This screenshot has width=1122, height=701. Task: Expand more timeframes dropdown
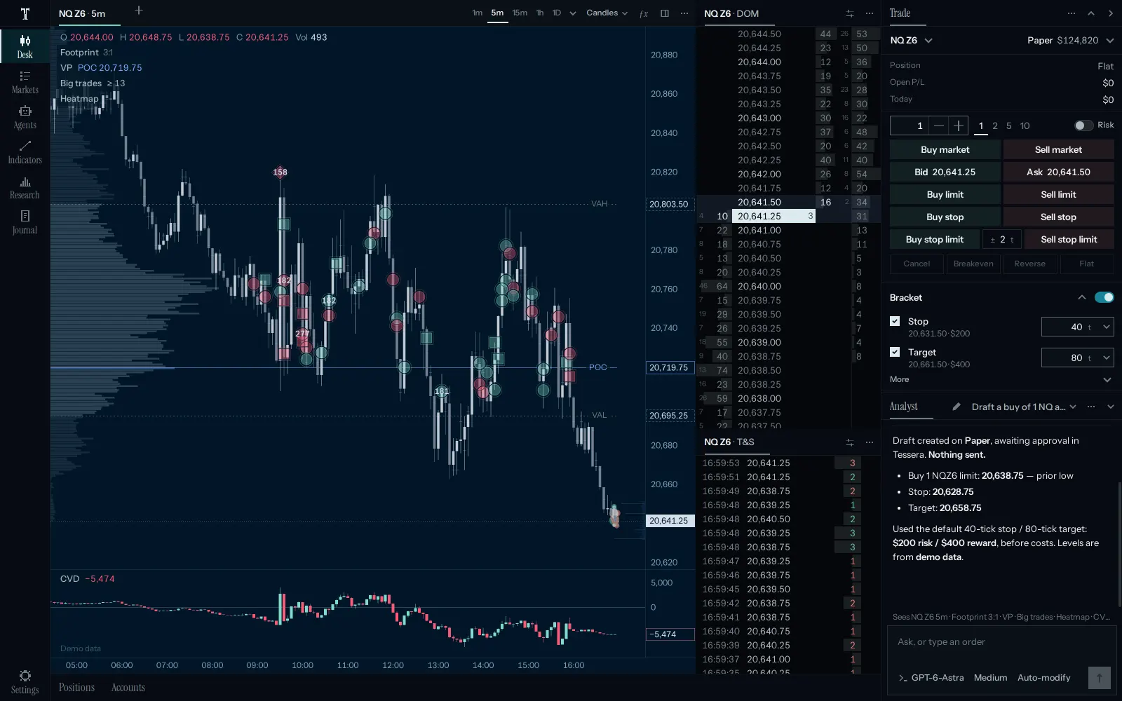[573, 13]
